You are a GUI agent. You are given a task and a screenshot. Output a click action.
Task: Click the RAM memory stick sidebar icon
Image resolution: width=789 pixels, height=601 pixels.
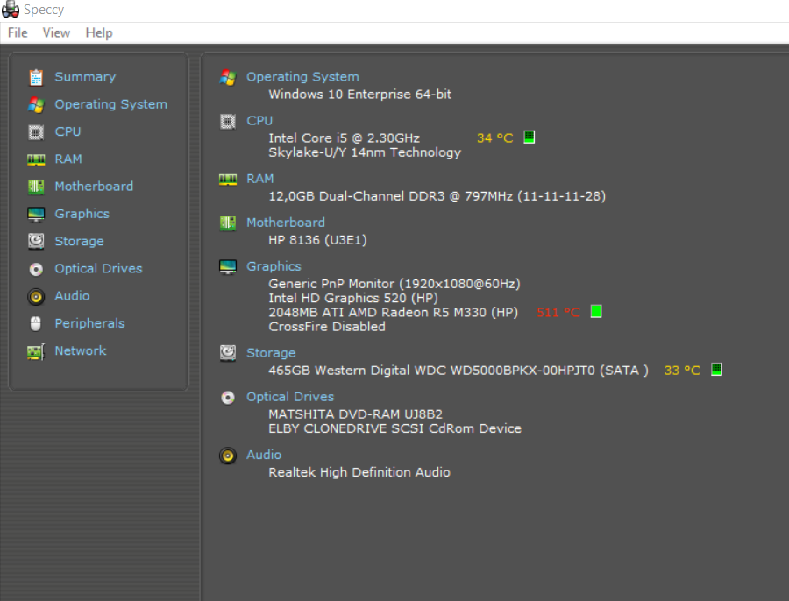point(36,160)
